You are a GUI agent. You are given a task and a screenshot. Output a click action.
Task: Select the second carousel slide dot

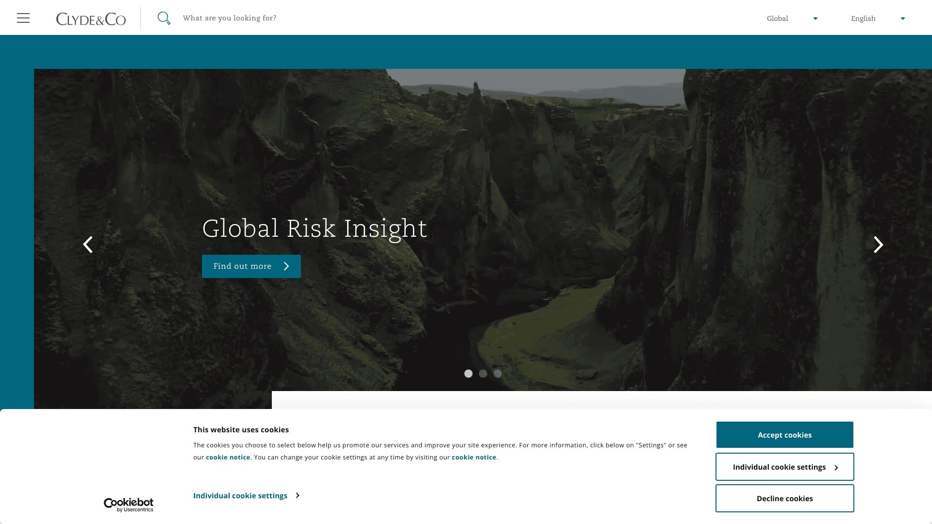click(483, 374)
